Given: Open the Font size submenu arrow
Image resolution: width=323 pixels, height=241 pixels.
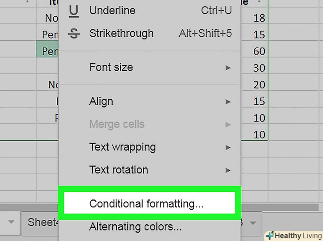Looking at the screenshot, I should (228, 68).
